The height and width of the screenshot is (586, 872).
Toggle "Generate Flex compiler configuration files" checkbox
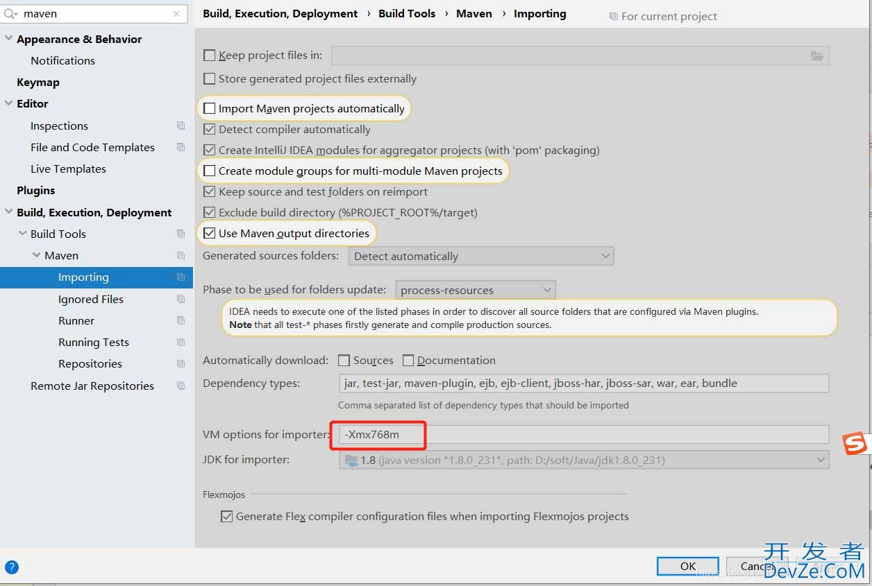[x=226, y=516]
